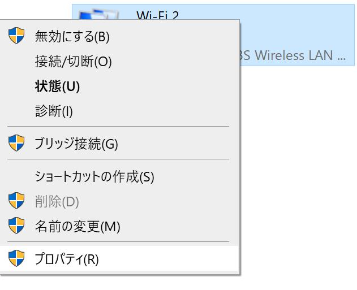Click the shield icon beside プロパティ(R)
The width and height of the screenshot is (357, 290).
tap(16, 259)
